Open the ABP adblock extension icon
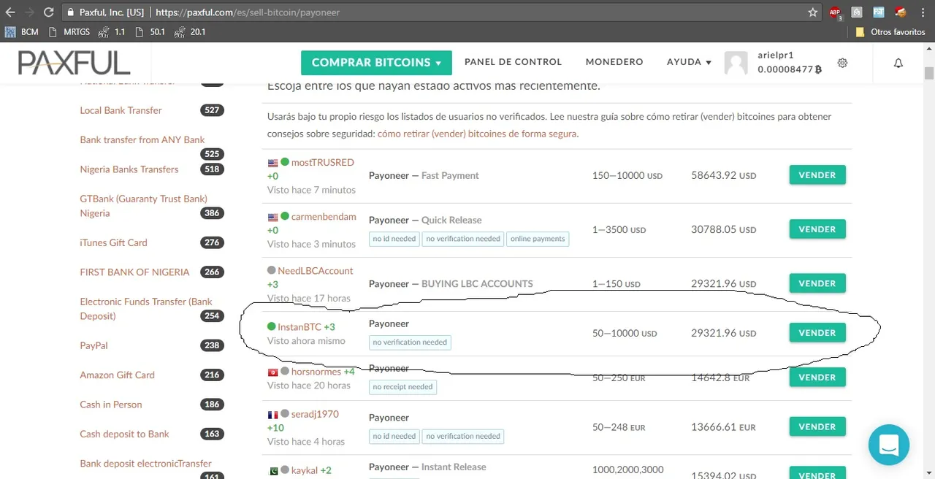 835,12
